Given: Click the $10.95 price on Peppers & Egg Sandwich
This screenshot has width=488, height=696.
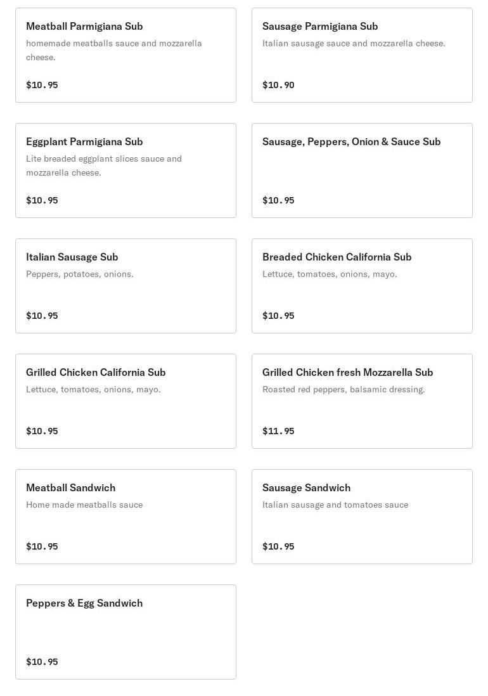Looking at the screenshot, I should (x=42, y=662).
